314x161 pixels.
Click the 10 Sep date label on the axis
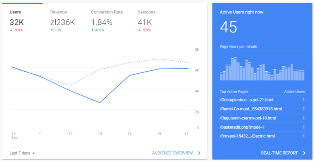[14, 135]
